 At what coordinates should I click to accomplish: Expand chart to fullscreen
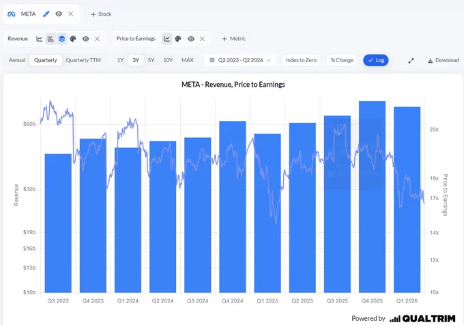point(411,61)
